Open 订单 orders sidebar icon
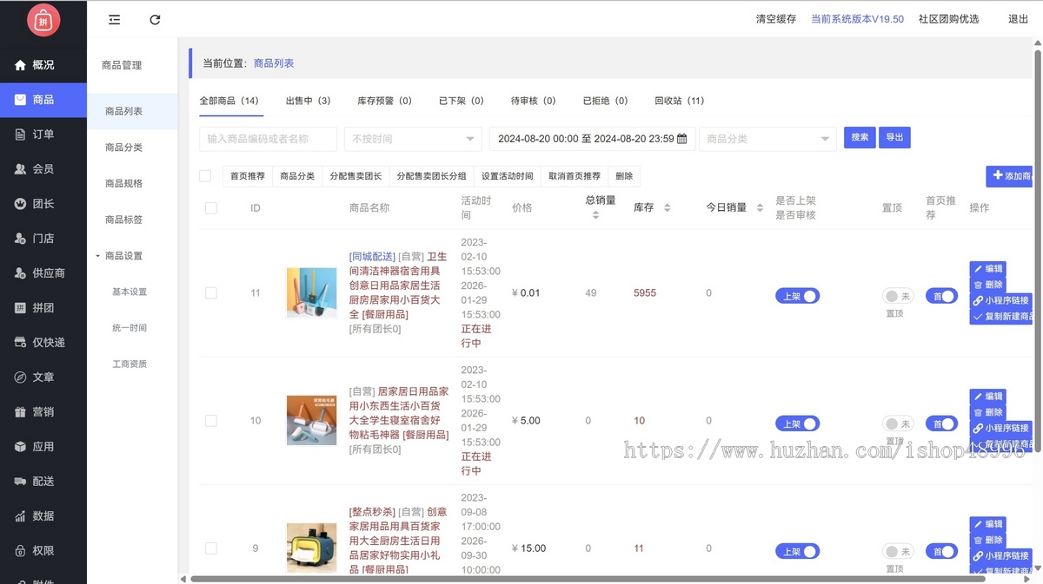The height and width of the screenshot is (584, 1043). click(x=21, y=135)
